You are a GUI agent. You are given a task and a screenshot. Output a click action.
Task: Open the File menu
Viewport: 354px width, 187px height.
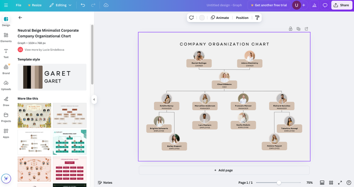pos(18,5)
